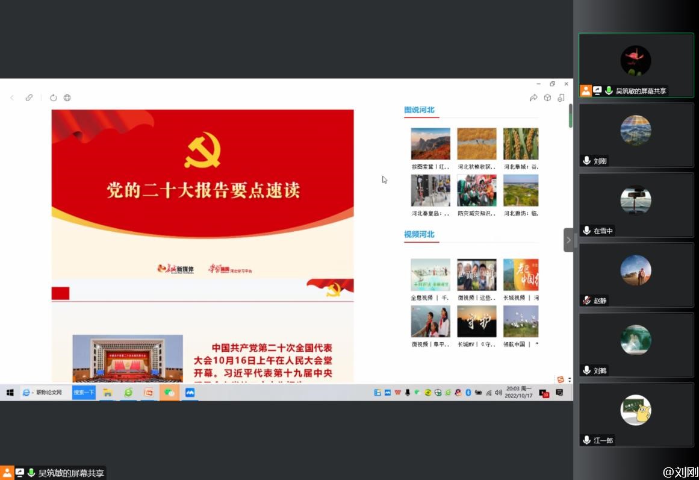Open the taskbar notification center icon

(x=559, y=393)
